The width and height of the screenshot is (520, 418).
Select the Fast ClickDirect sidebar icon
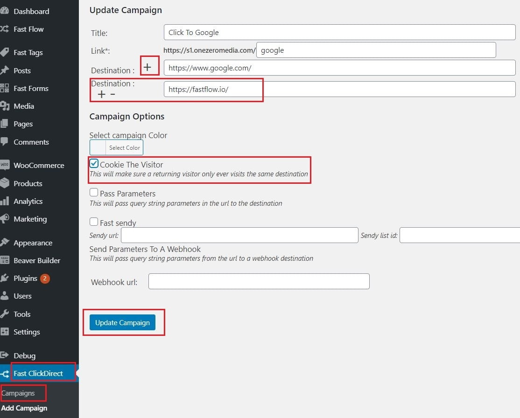click(6, 373)
